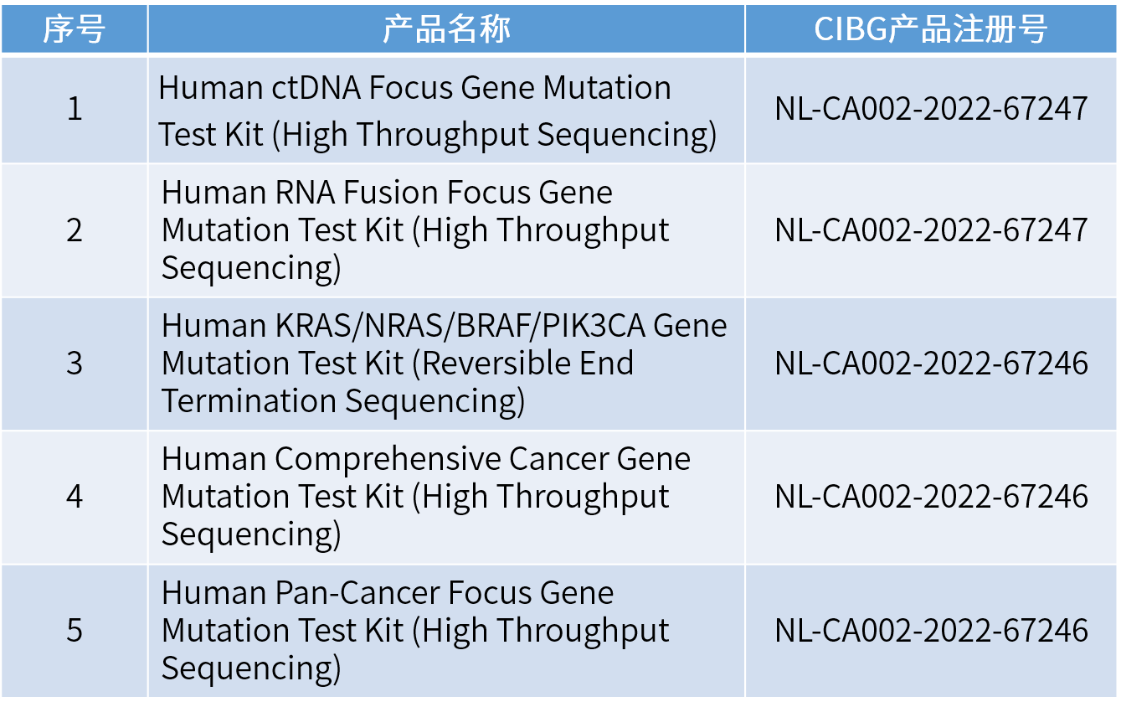Viewport: 1121px width, 707px height.
Task: Select registration number in row 5
Action: (931, 631)
